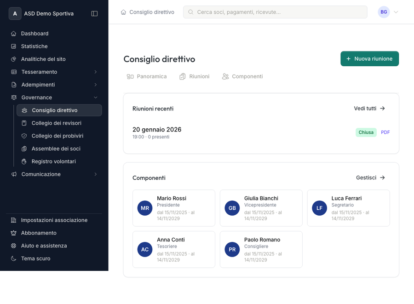
Task: Click the Comunicazione megaphone icon
Action: (14, 174)
